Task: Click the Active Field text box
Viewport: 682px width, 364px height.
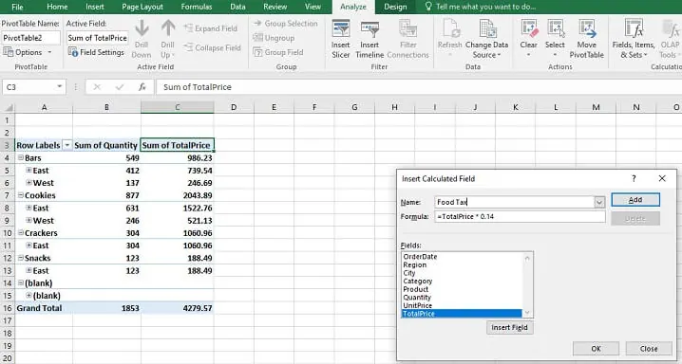Action: click(98, 38)
